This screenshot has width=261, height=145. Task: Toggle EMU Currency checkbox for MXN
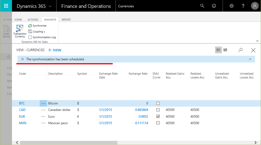coord(158,123)
